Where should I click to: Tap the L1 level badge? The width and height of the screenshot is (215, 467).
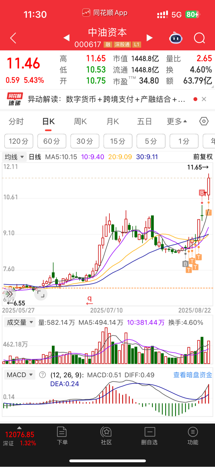137,44
